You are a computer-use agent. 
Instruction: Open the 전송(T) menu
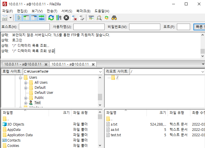52,11
